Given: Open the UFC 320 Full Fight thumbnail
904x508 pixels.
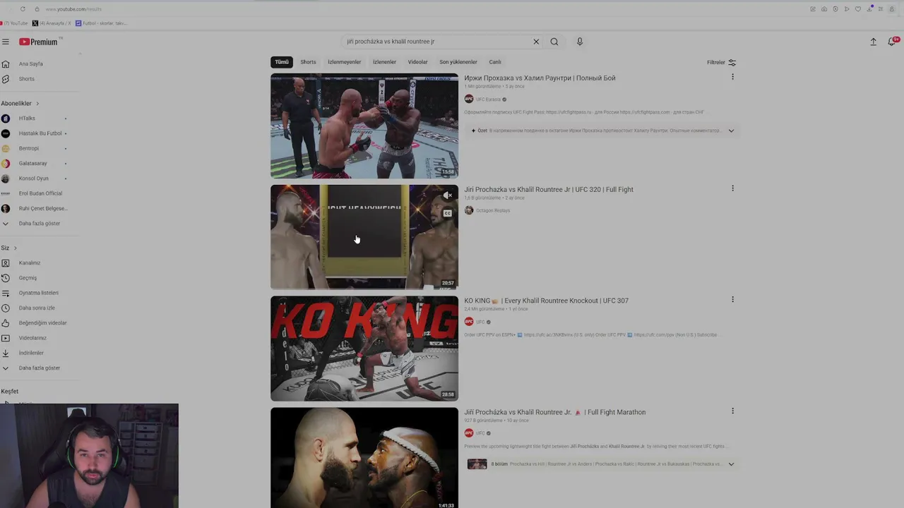Looking at the screenshot, I should (x=364, y=237).
